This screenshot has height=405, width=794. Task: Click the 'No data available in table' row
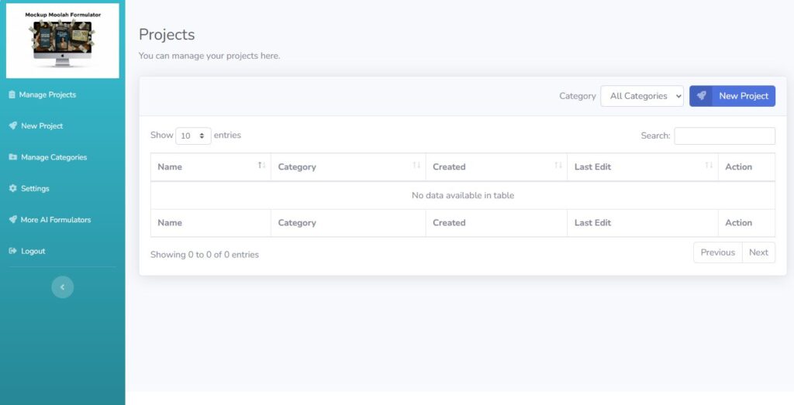point(463,195)
